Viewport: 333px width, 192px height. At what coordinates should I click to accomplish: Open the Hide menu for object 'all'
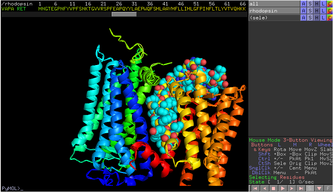click(317, 4)
